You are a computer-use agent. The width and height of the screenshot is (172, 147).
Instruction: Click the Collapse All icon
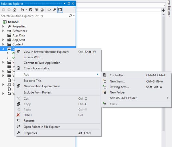click(x=36, y=10)
